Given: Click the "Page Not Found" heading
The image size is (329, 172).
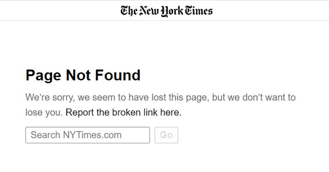Looking at the screenshot, I should click(83, 75).
